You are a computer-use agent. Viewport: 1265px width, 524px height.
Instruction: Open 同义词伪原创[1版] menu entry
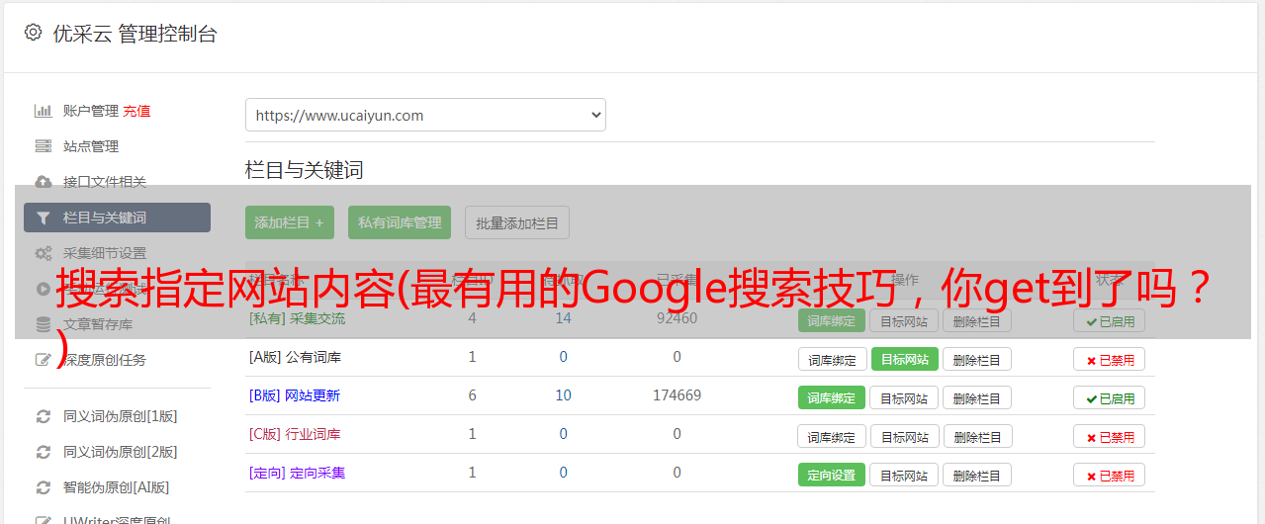121,416
